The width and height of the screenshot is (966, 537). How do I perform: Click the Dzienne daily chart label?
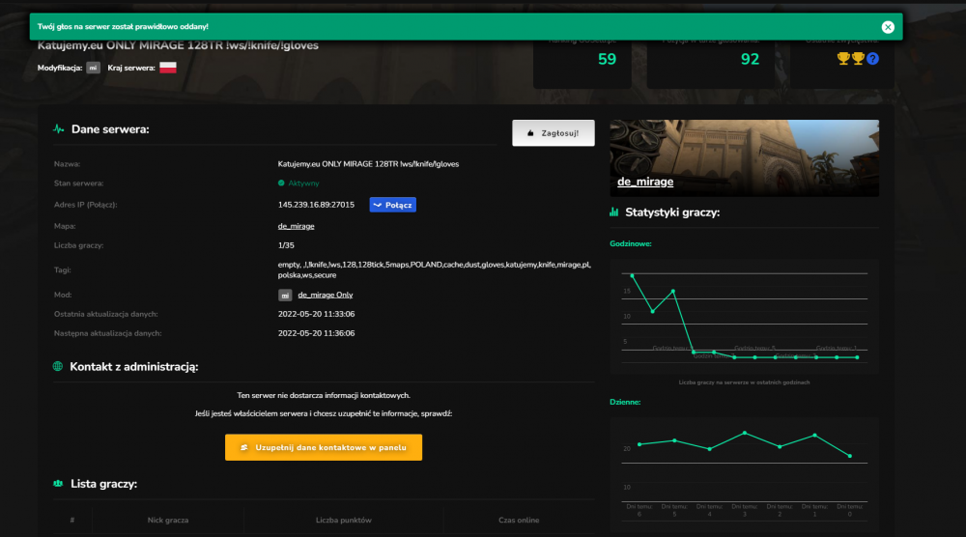pyautogui.click(x=625, y=402)
